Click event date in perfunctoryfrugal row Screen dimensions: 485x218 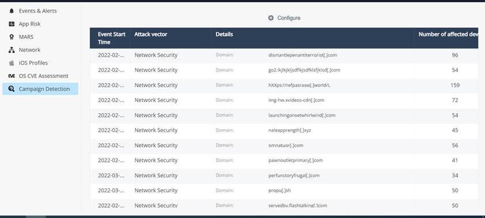pos(111,175)
